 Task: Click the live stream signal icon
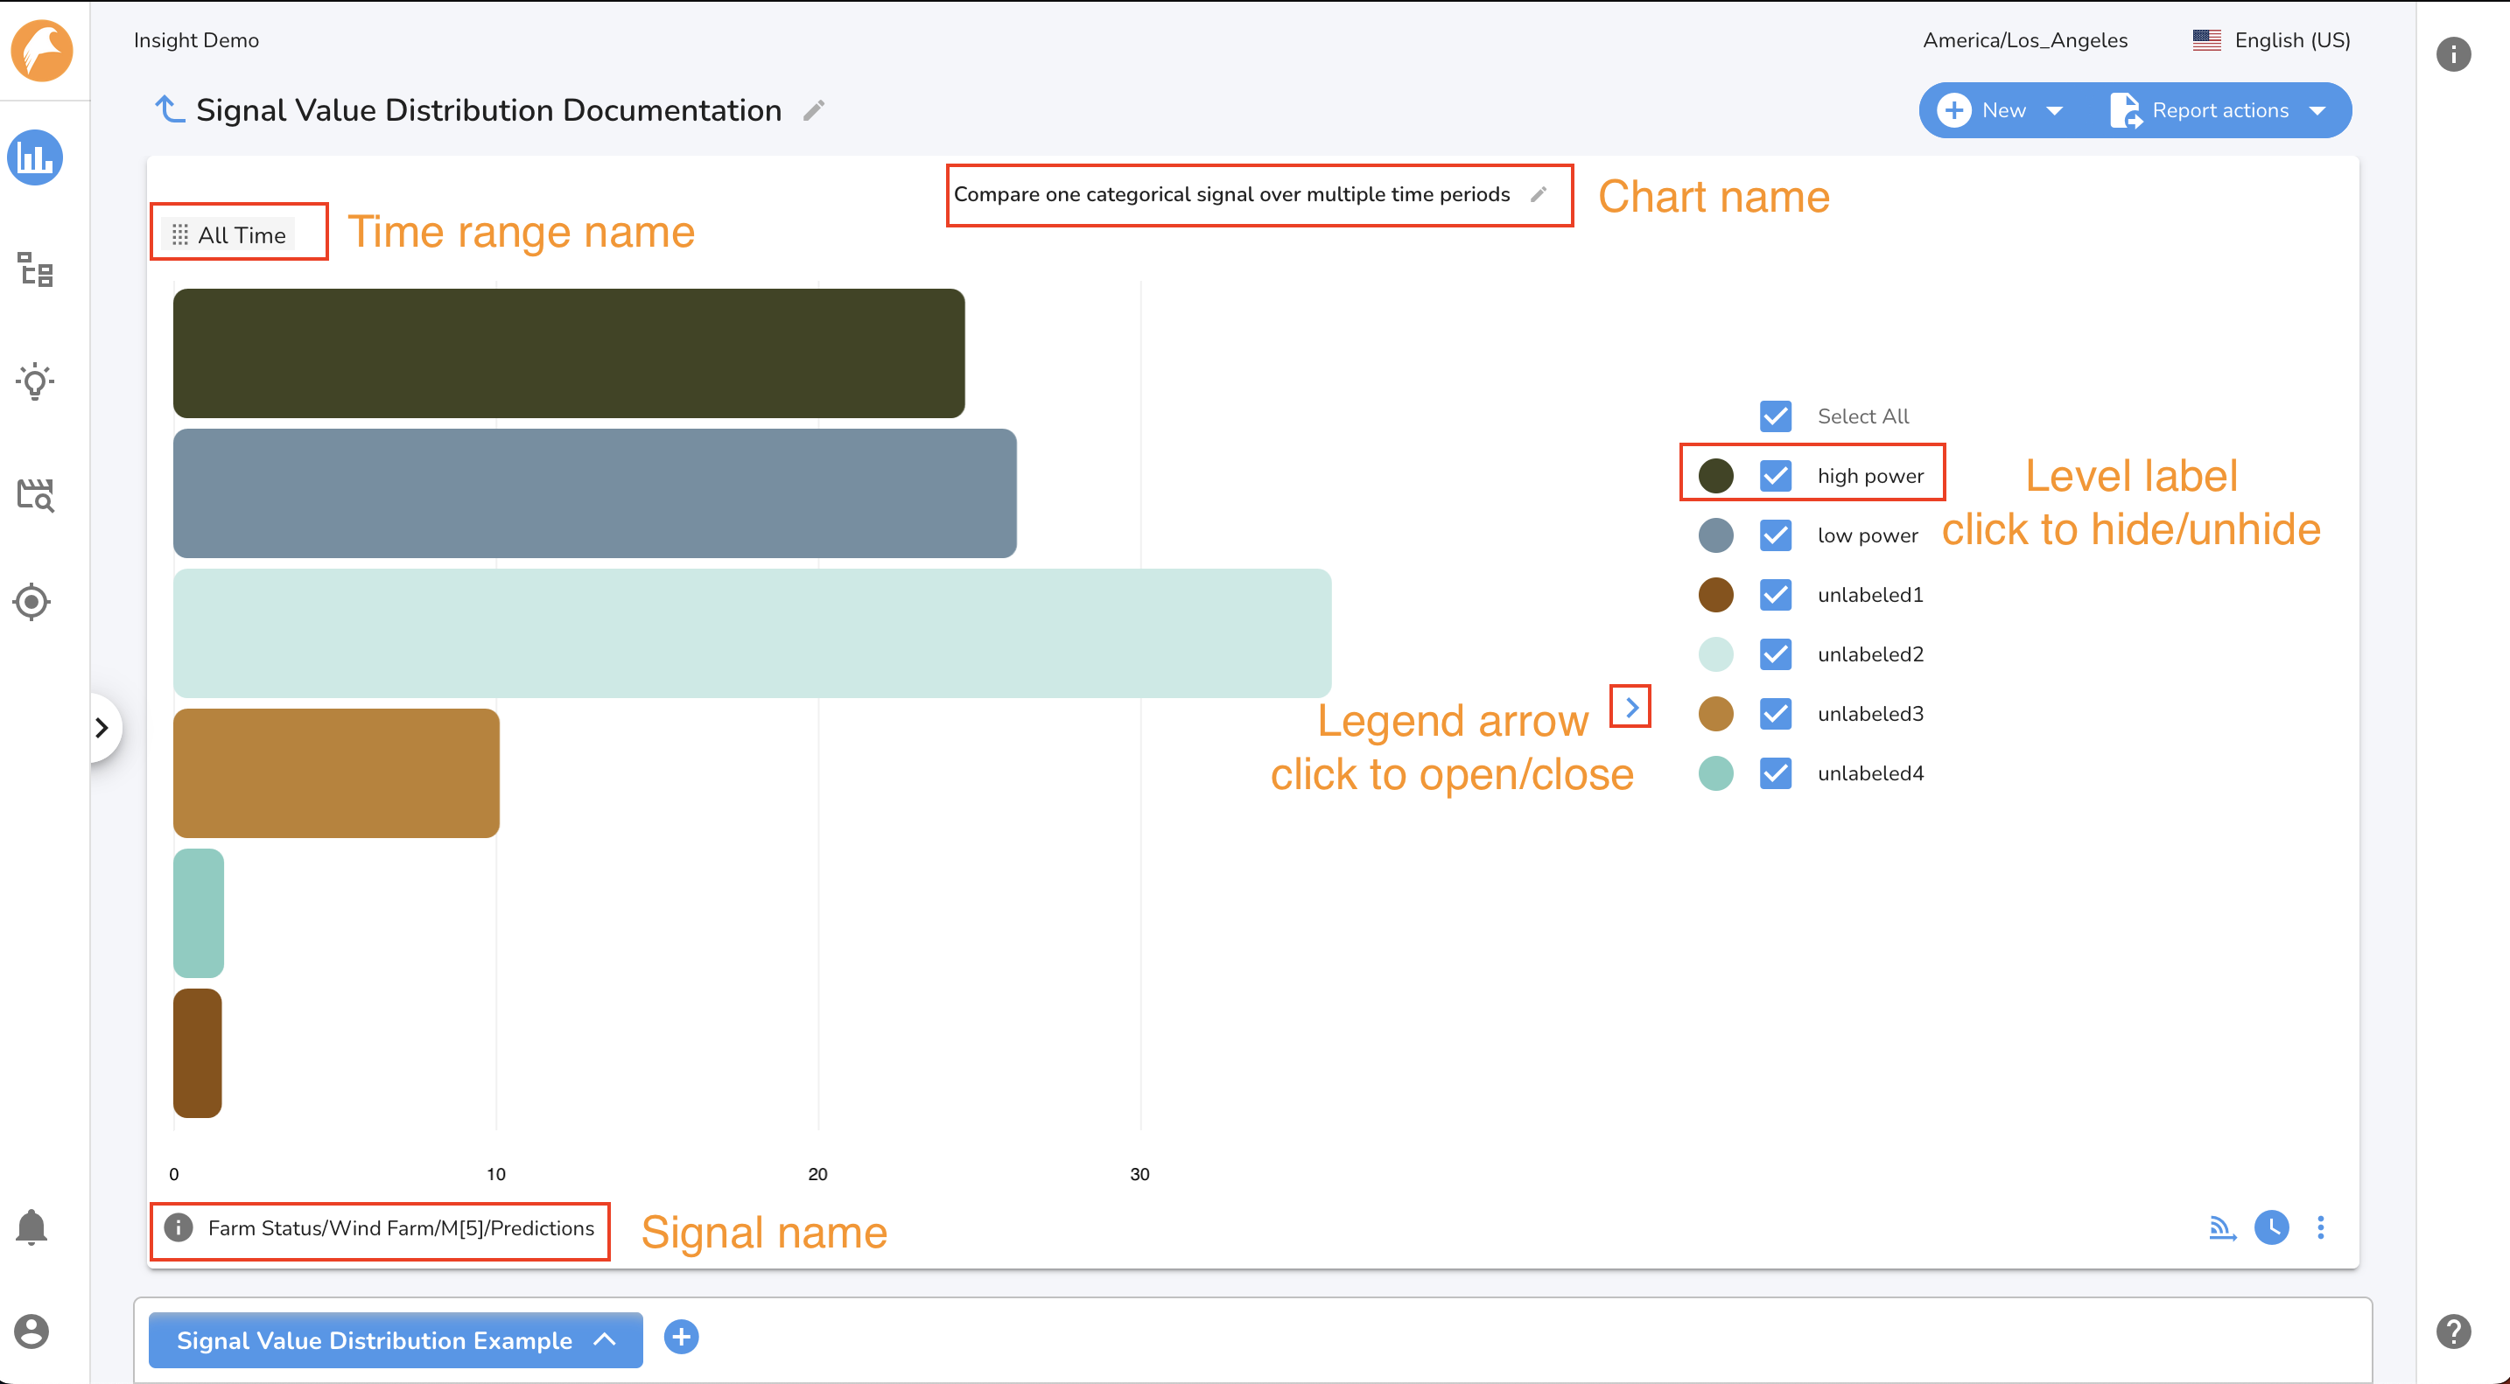[2221, 1228]
